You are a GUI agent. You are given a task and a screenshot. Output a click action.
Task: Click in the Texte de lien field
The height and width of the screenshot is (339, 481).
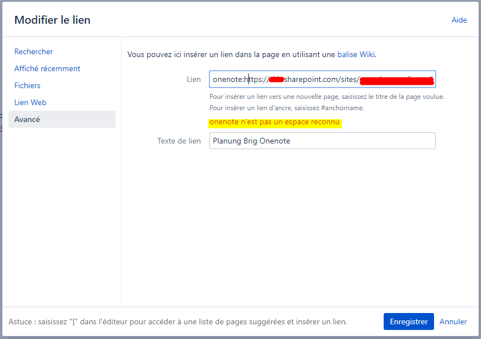[x=323, y=141]
